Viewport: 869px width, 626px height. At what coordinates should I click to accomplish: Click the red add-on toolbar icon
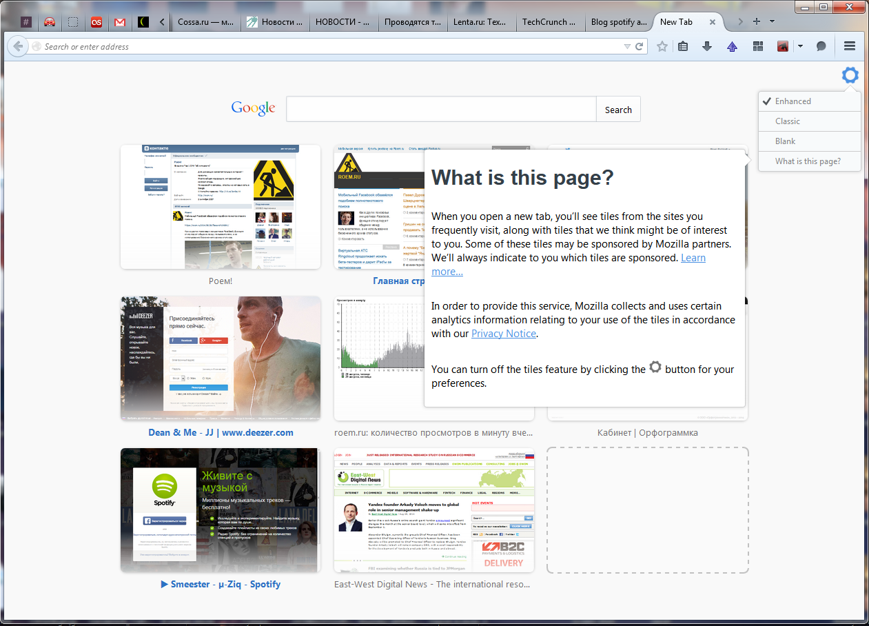(783, 46)
